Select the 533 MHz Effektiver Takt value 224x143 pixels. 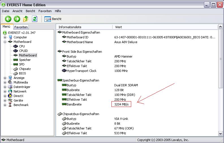pyautogui.click(x=120, y=133)
